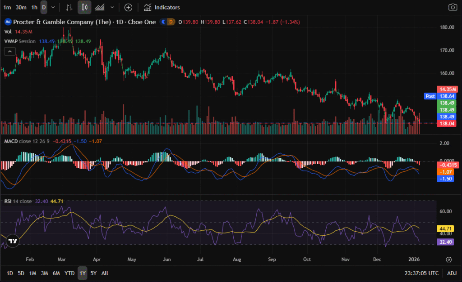Switch to the 5Y date range
Image resolution: width=462 pixels, height=282 pixels.
pos(93,273)
